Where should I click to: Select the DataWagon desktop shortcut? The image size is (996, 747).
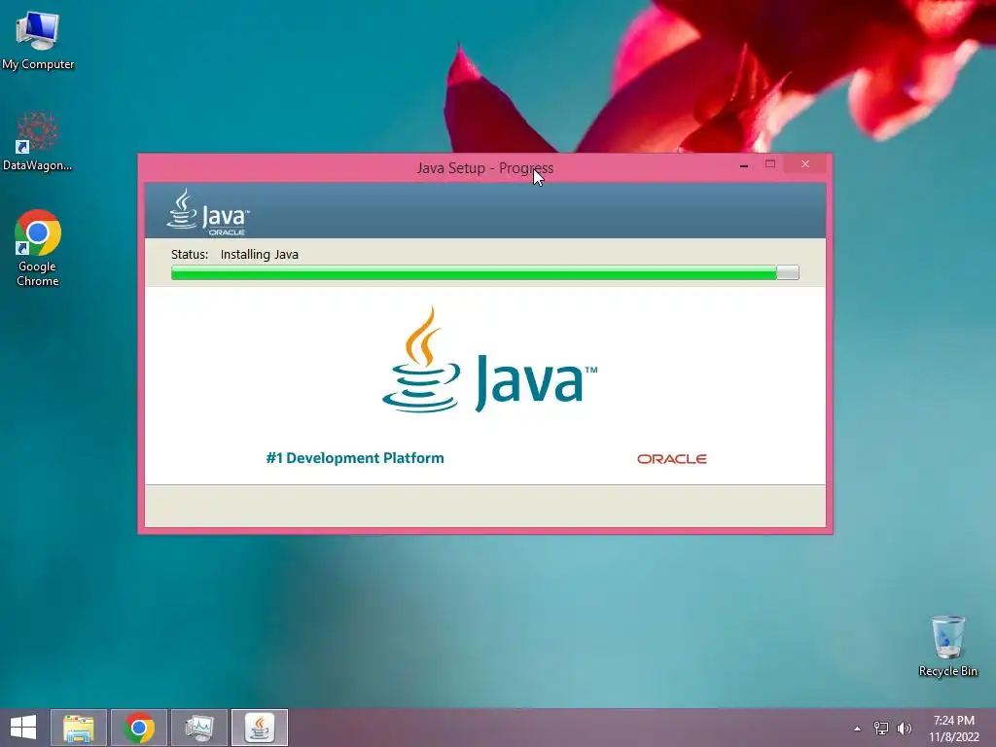(x=38, y=141)
